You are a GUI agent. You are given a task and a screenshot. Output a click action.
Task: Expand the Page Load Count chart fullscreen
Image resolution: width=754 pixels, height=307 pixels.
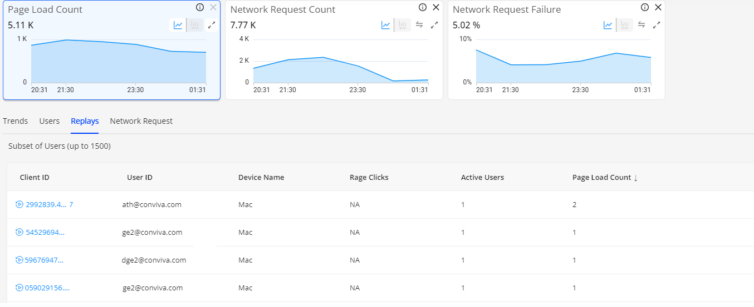pos(211,25)
